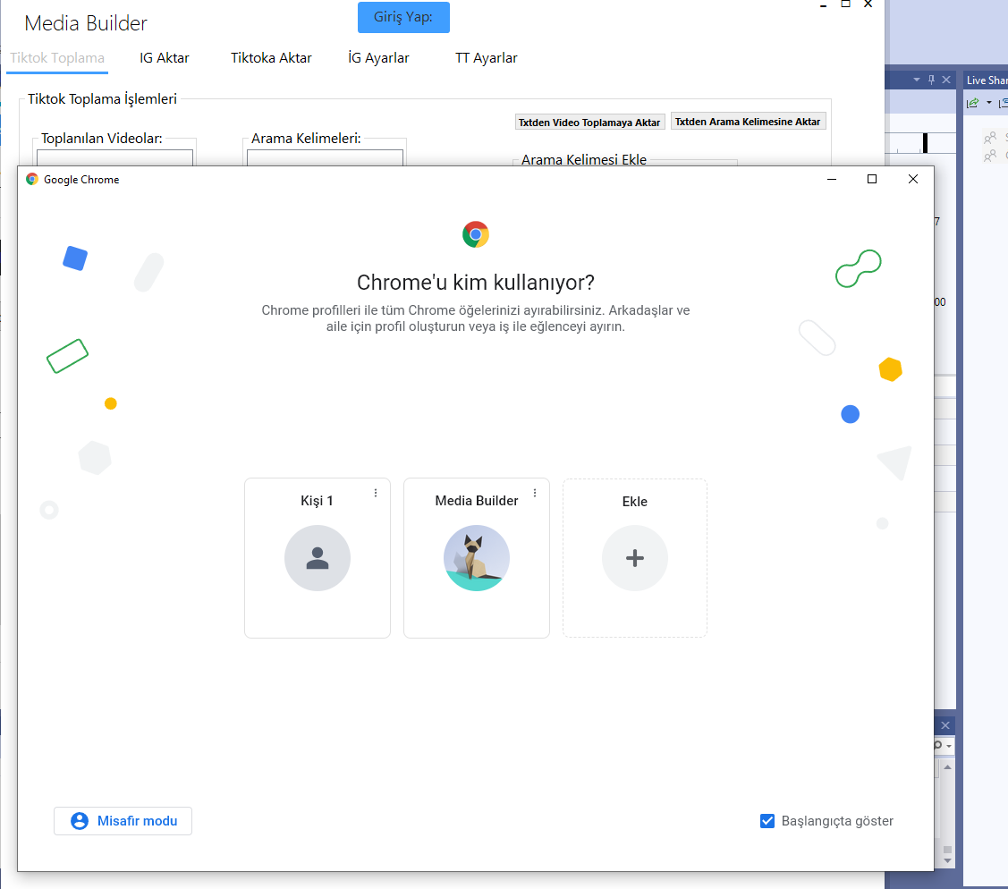Click the Misafir modu button
The width and height of the screenshot is (1008, 889).
pos(123,821)
